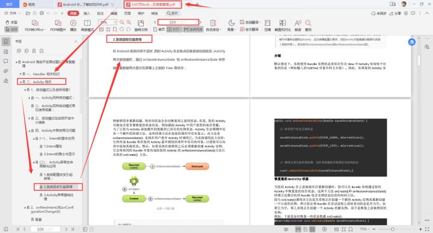Click the blue floating assistant icon
Viewport: 433px width, 233px height.
412,42
